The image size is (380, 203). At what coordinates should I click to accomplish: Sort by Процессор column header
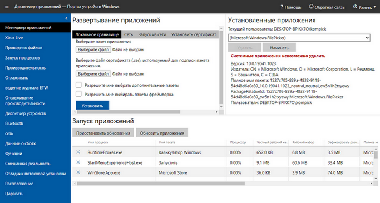pyautogui.click(x=238, y=142)
